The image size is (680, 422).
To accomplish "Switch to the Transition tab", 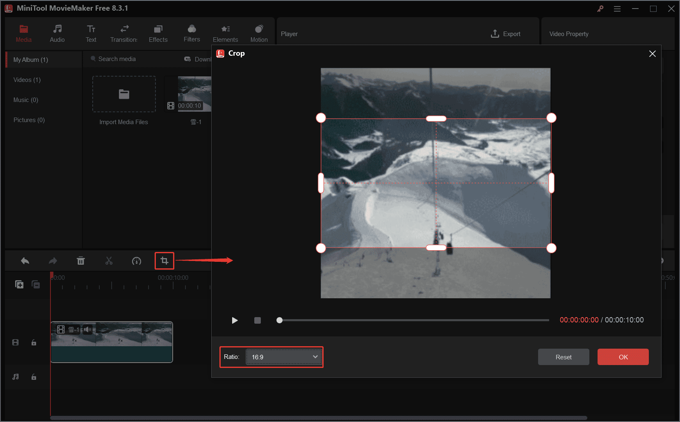I will click(124, 34).
